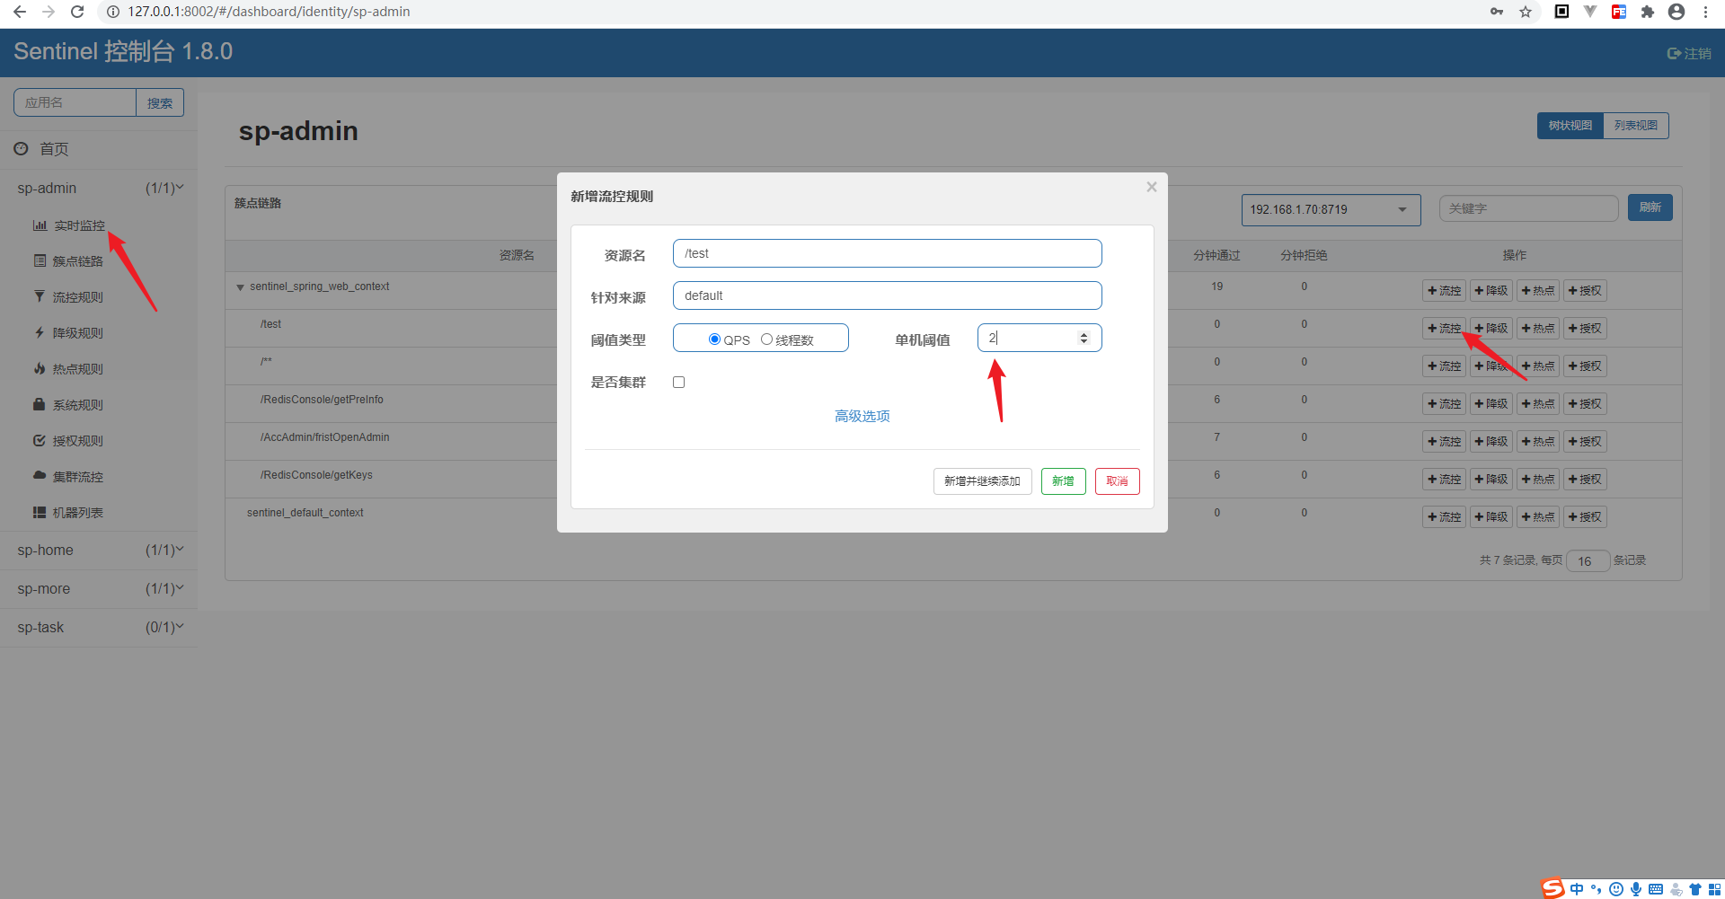Select QPS threshold type radio
The width and height of the screenshot is (1725, 899).
pos(714,339)
